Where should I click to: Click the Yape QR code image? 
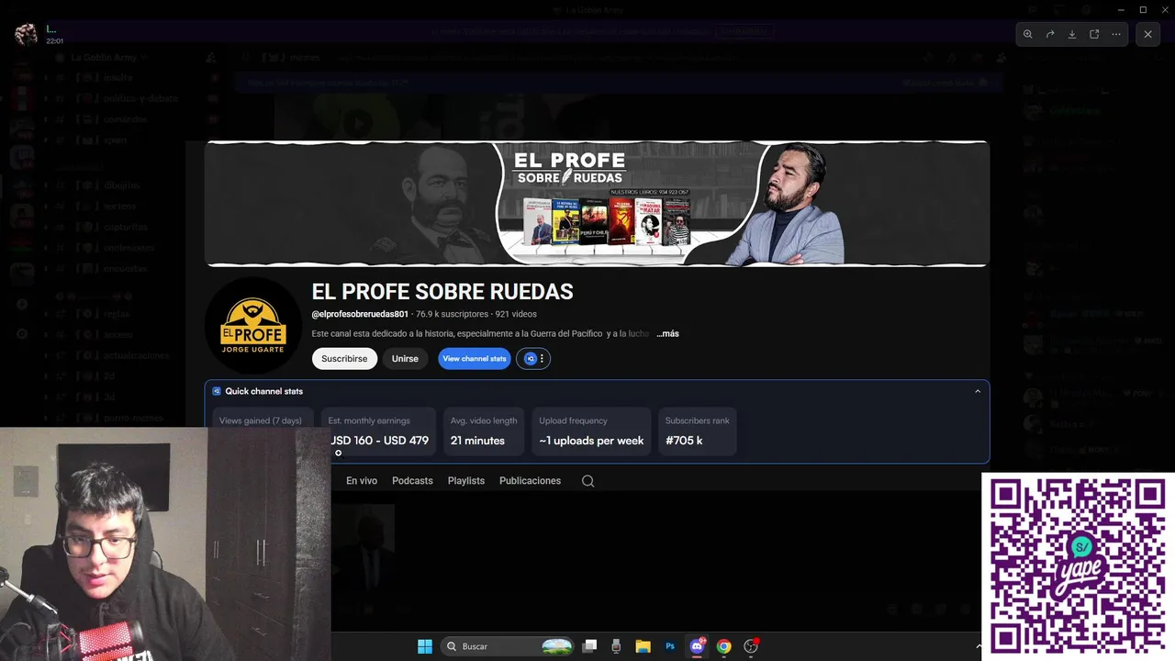(1078, 566)
